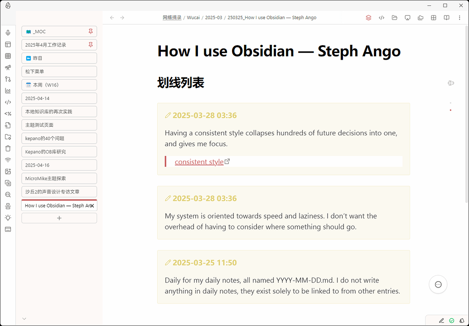
Task: Collapse the note list with the bottom chevron
Action: [x=24, y=318]
